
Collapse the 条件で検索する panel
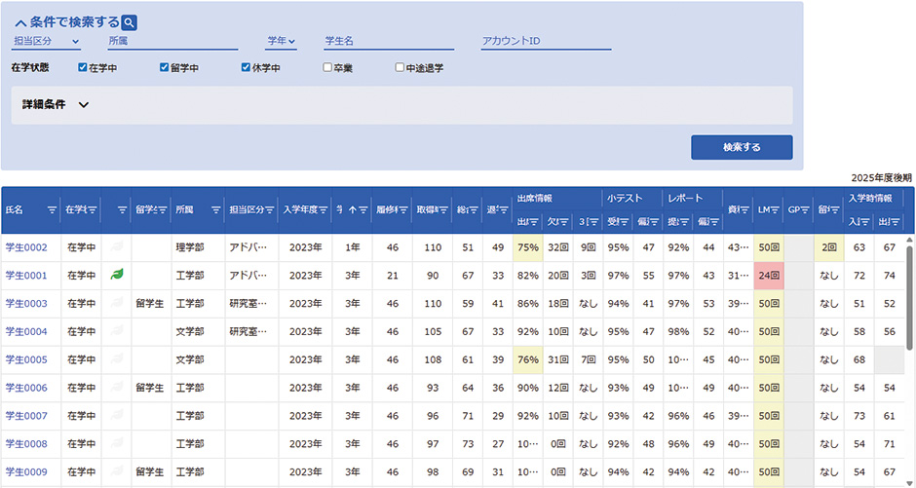(x=19, y=22)
